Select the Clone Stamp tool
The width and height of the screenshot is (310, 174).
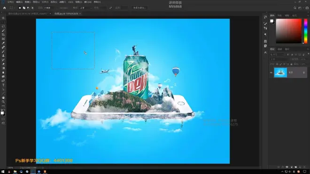[3, 56]
